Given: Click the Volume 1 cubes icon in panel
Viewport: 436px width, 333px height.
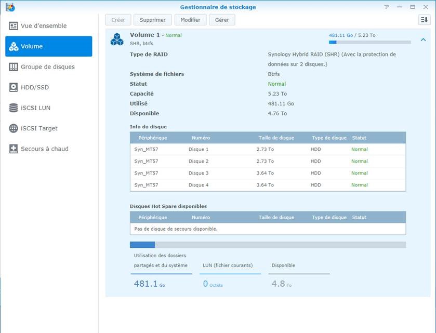Looking at the screenshot, I should pos(117,39).
